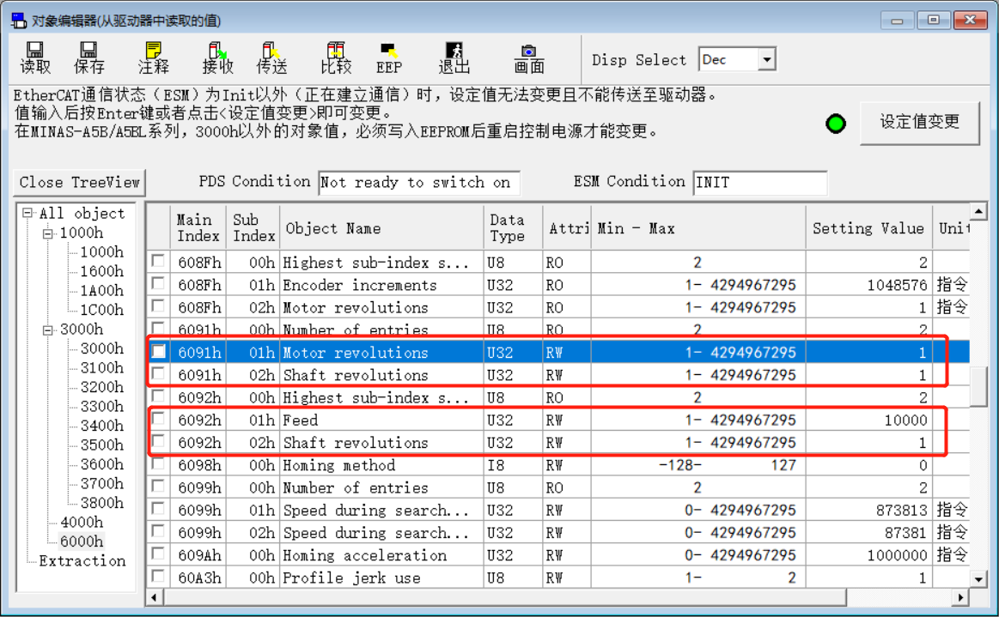Select the 6000h tree node
The image size is (999, 617).
[x=82, y=541]
